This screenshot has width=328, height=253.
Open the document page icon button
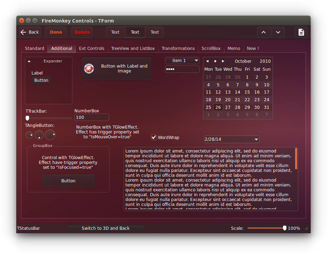(x=301, y=32)
